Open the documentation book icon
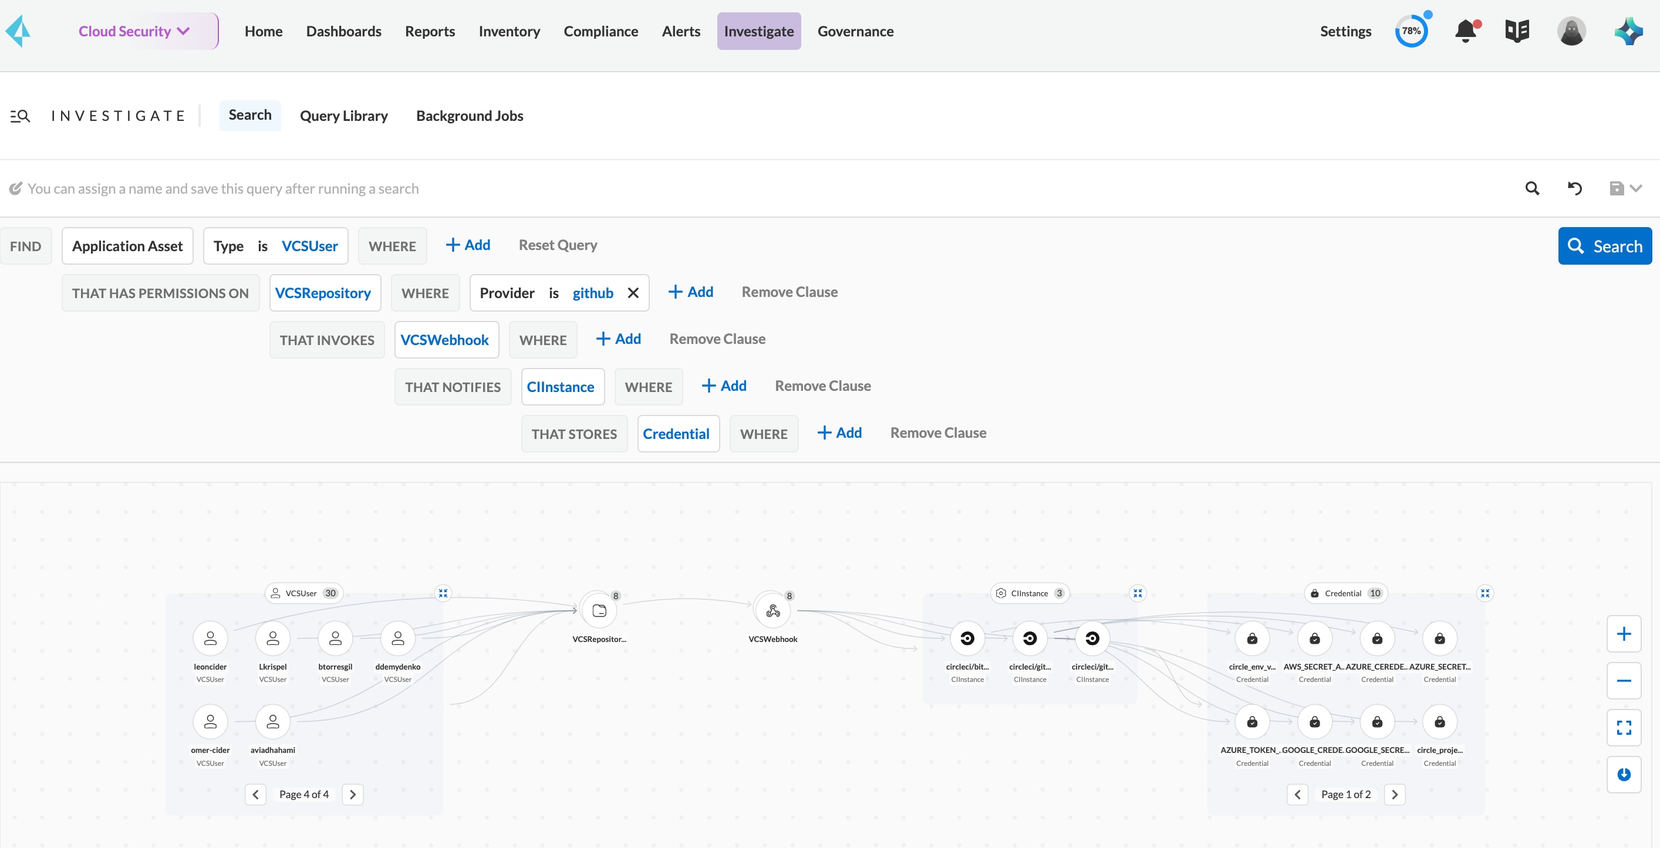This screenshot has height=848, width=1660. coord(1517,31)
